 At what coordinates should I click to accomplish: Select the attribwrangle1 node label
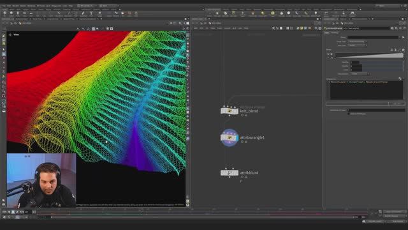point(252,137)
